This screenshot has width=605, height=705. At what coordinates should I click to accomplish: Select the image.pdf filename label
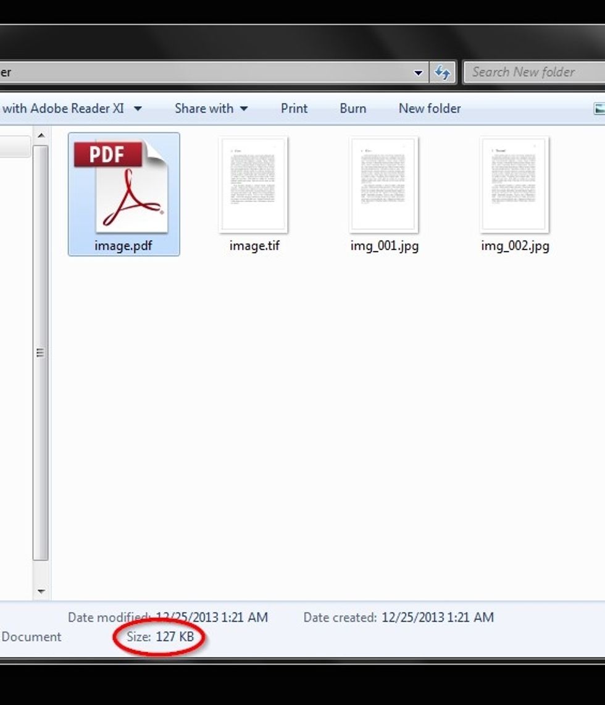click(x=123, y=245)
